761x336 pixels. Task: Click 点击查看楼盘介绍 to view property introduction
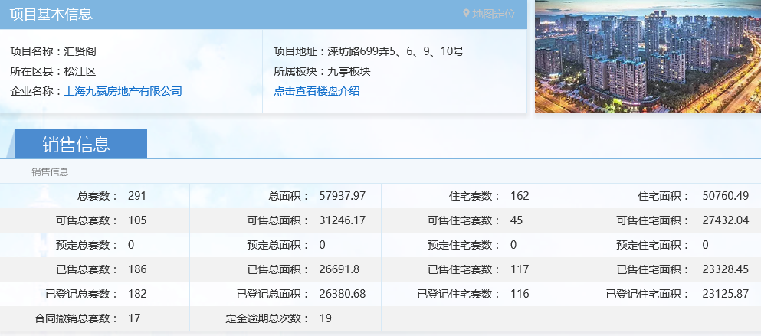[317, 91]
